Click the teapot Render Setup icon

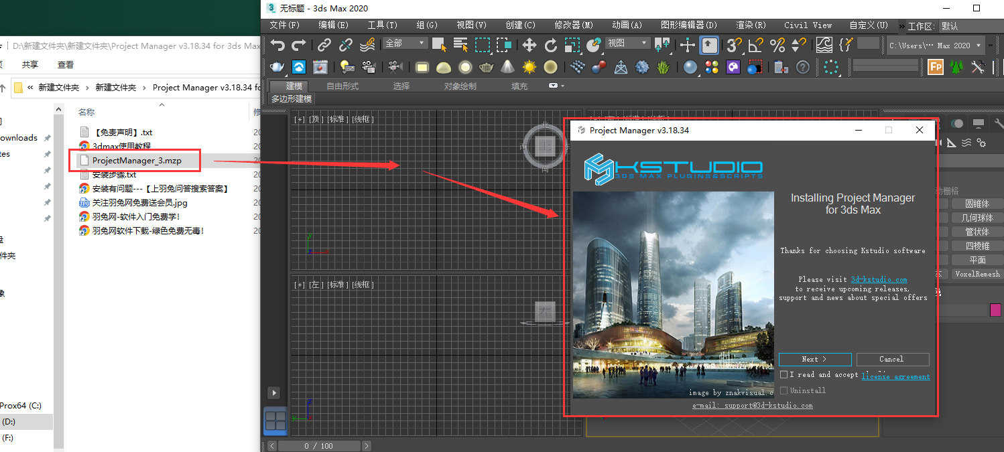(x=277, y=67)
